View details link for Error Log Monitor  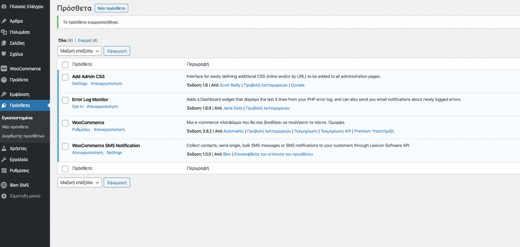(268, 108)
